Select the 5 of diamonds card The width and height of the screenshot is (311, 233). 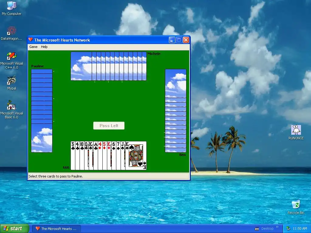[105, 156]
